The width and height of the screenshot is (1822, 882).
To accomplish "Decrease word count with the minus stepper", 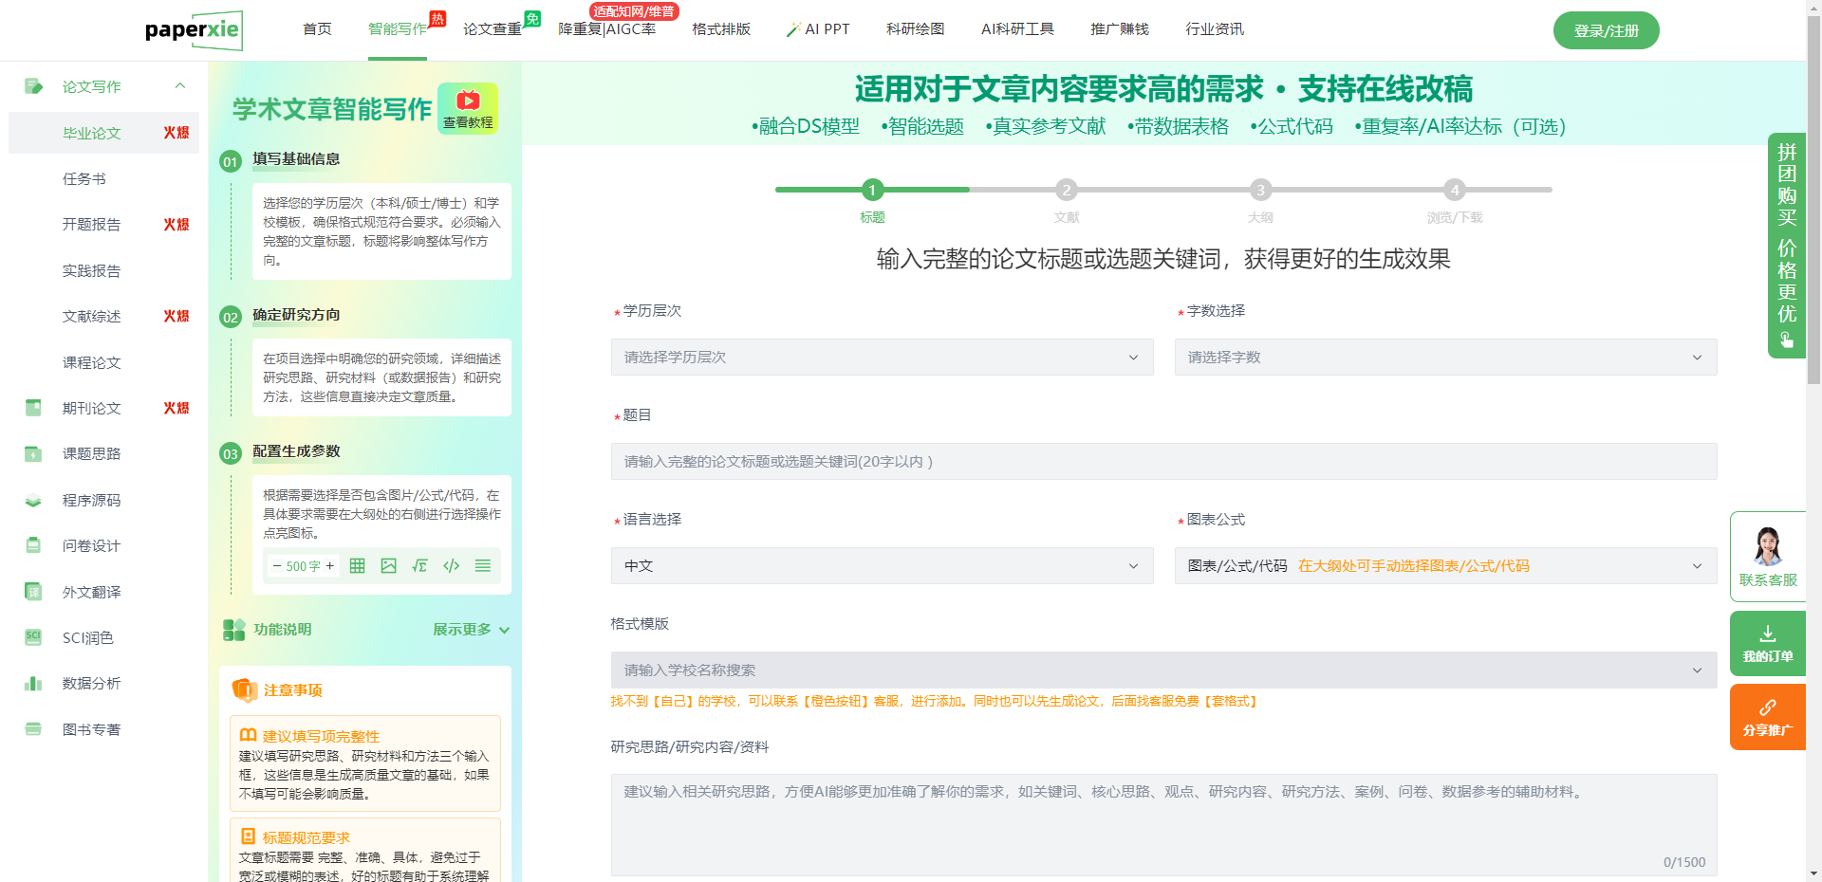I will coord(276,566).
